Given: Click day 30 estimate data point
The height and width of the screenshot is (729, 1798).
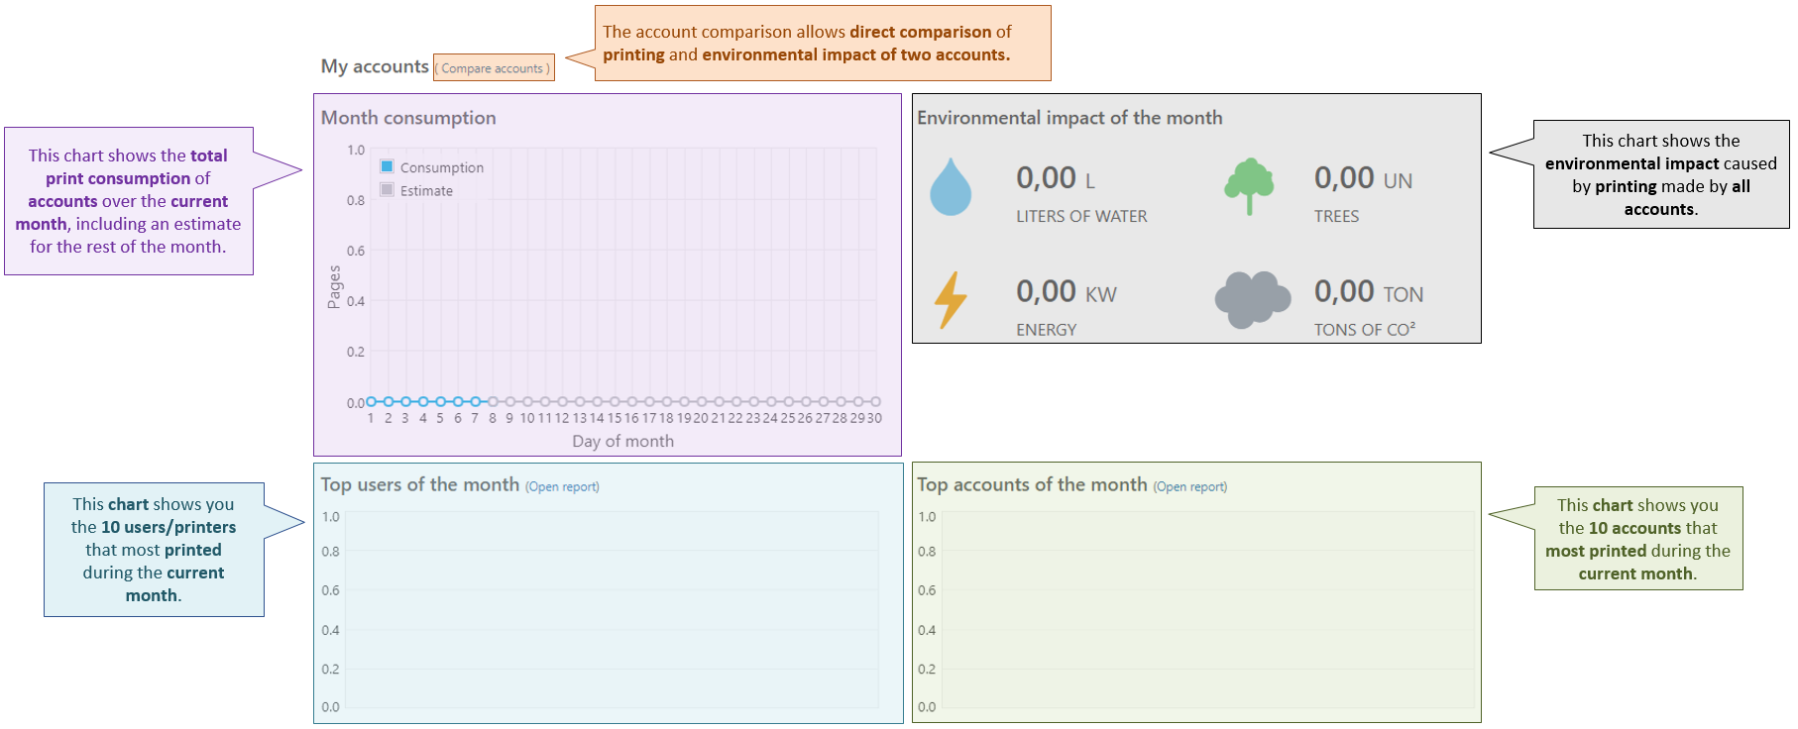Looking at the screenshot, I should [875, 401].
